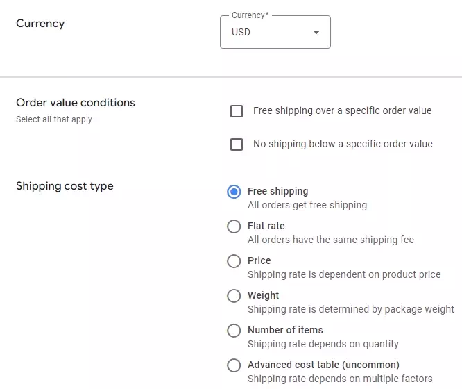This screenshot has width=462, height=389.
Task: Click the "Weight" option label text
Action: point(264,295)
